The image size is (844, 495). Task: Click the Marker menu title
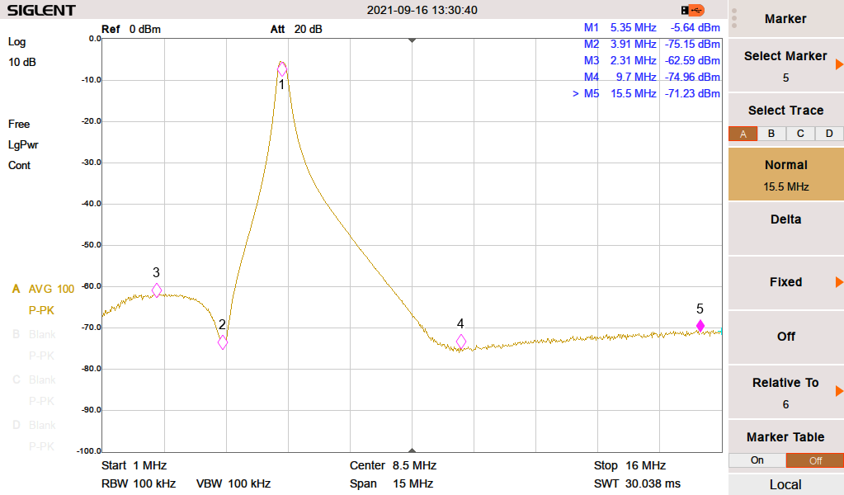[x=786, y=19]
